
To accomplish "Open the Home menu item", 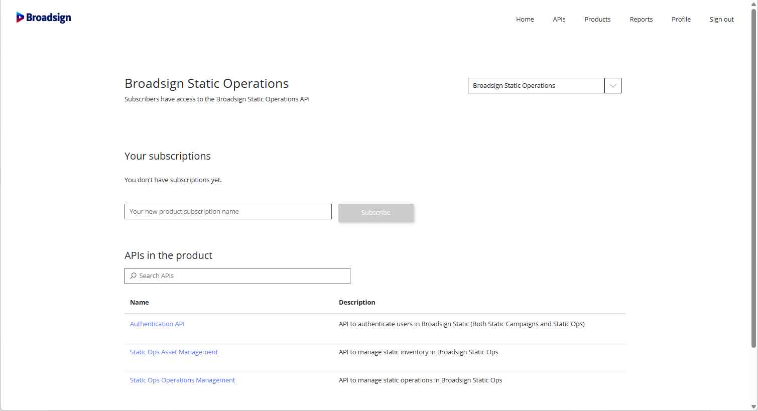I will (525, 19).
